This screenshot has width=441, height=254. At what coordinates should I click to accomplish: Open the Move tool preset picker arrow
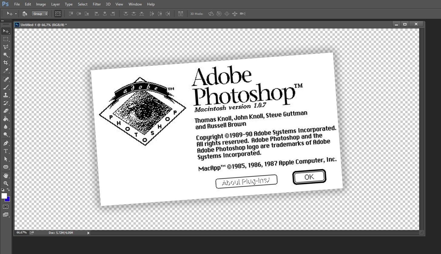[x=16, y=14]
